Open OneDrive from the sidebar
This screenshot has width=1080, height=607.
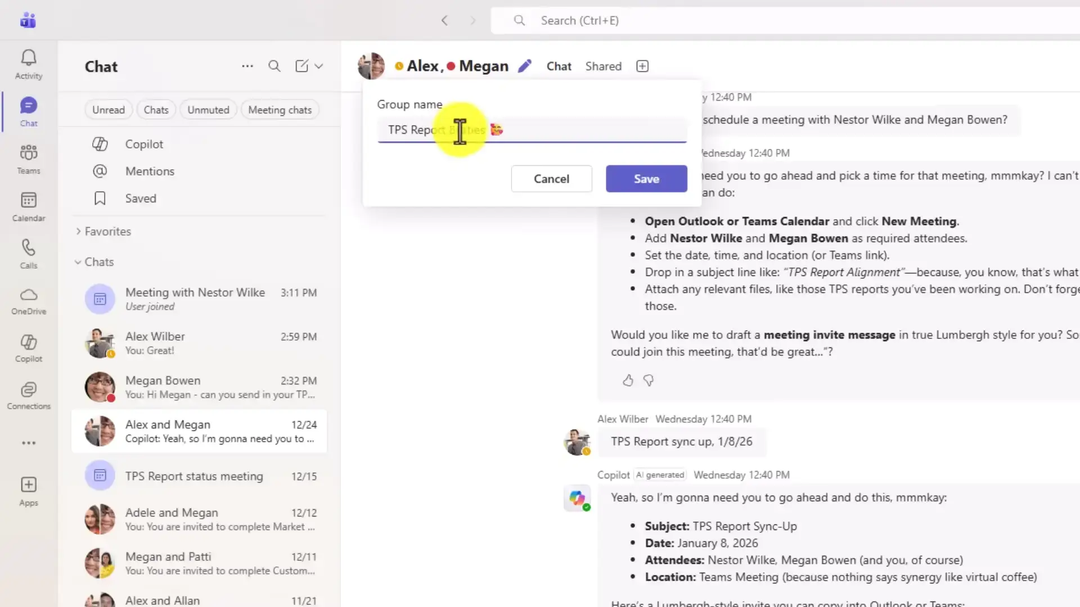(29, 301)
